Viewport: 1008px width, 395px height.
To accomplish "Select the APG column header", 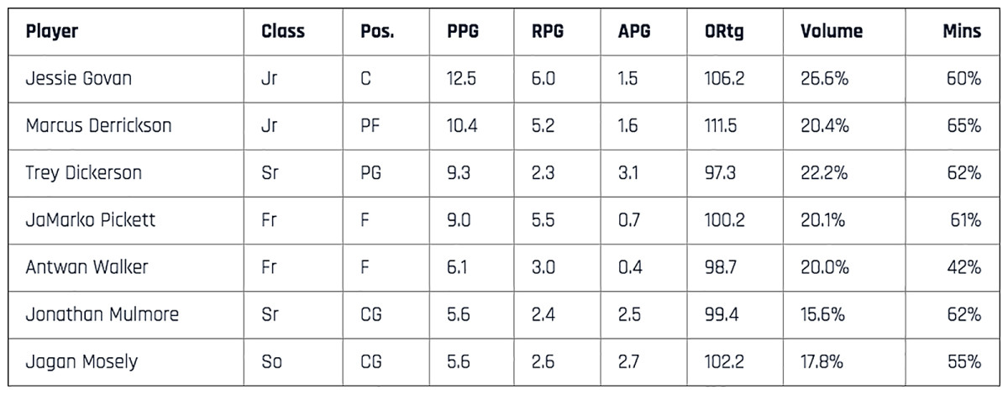I will click(633, 32).
